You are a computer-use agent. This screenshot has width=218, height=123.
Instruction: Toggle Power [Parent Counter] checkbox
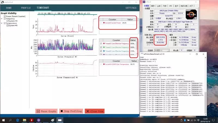5,16
